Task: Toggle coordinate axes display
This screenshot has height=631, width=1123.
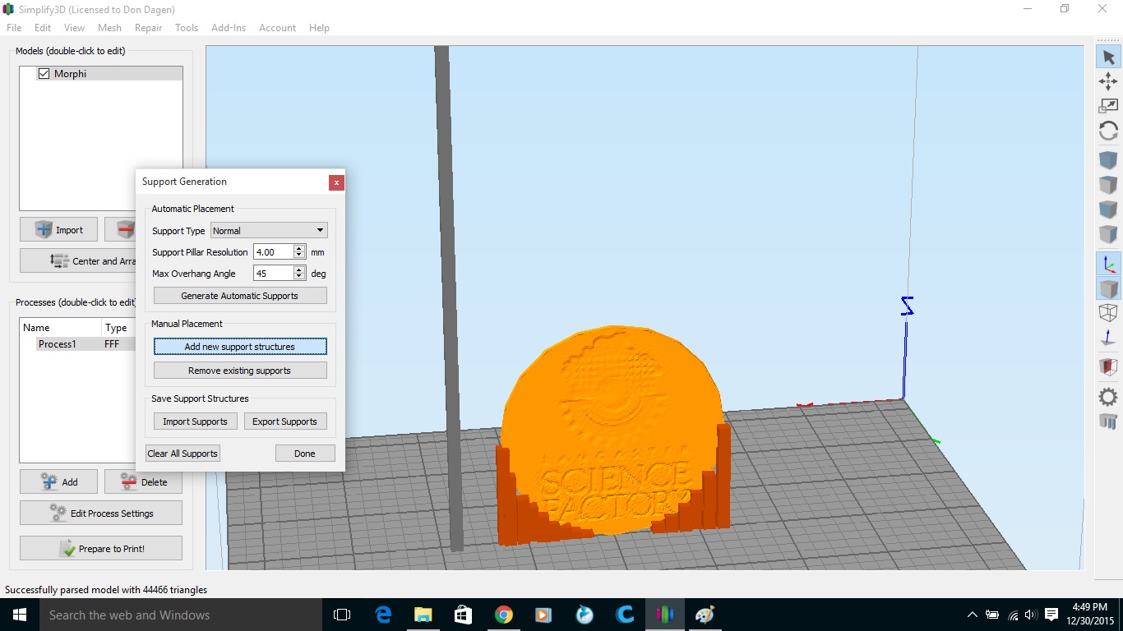Action: pos(1108,264)
